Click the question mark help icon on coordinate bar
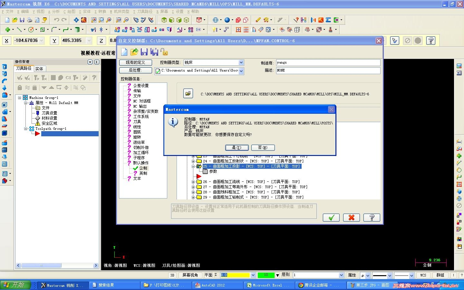The image size is (464, 290). click(431, 41)
